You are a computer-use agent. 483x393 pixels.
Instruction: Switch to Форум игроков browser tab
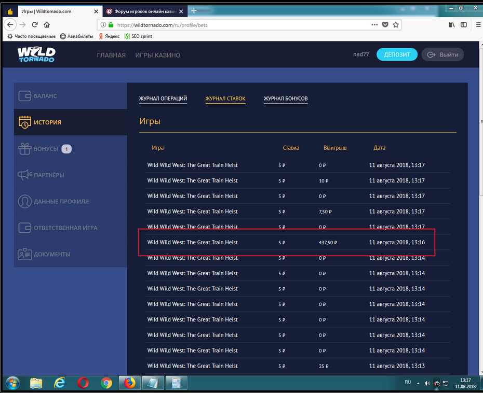[x=145, y=11]
